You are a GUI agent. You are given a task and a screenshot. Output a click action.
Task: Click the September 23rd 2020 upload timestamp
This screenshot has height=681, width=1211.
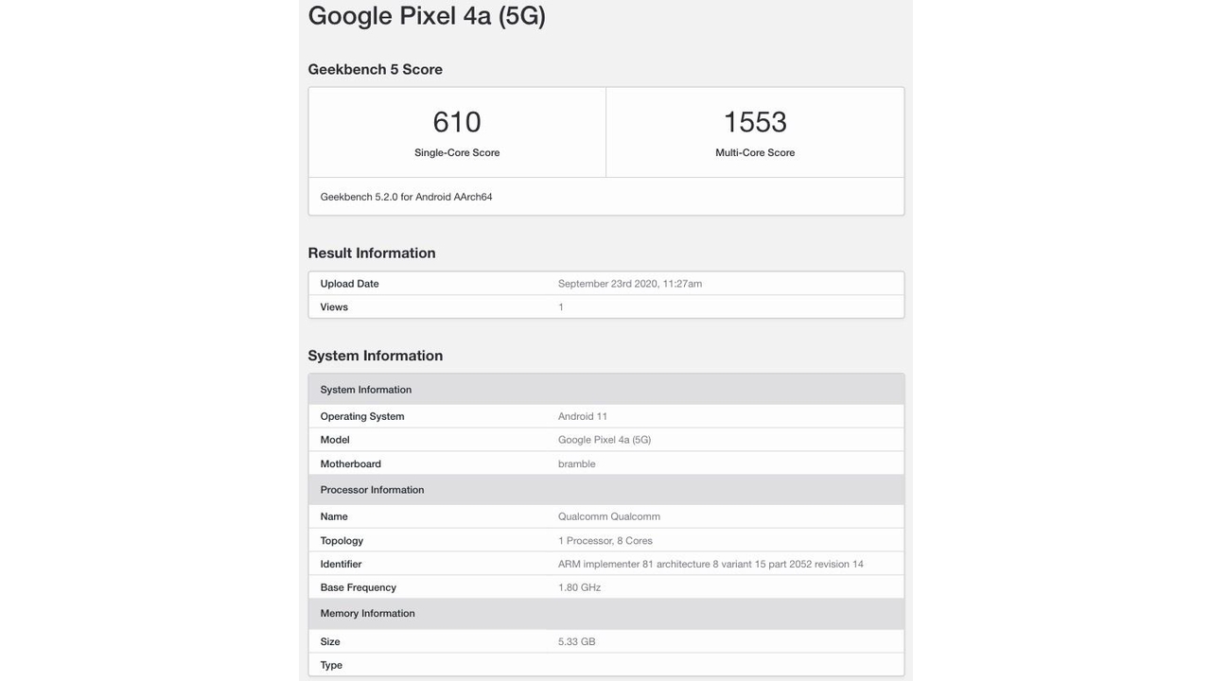(x=630, y=284)
